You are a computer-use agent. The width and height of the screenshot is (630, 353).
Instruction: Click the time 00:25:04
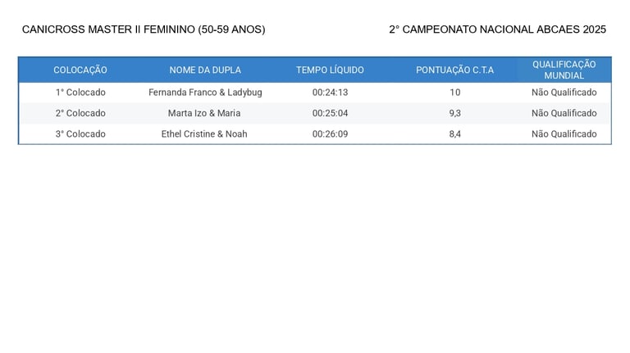tap(330, 113)
